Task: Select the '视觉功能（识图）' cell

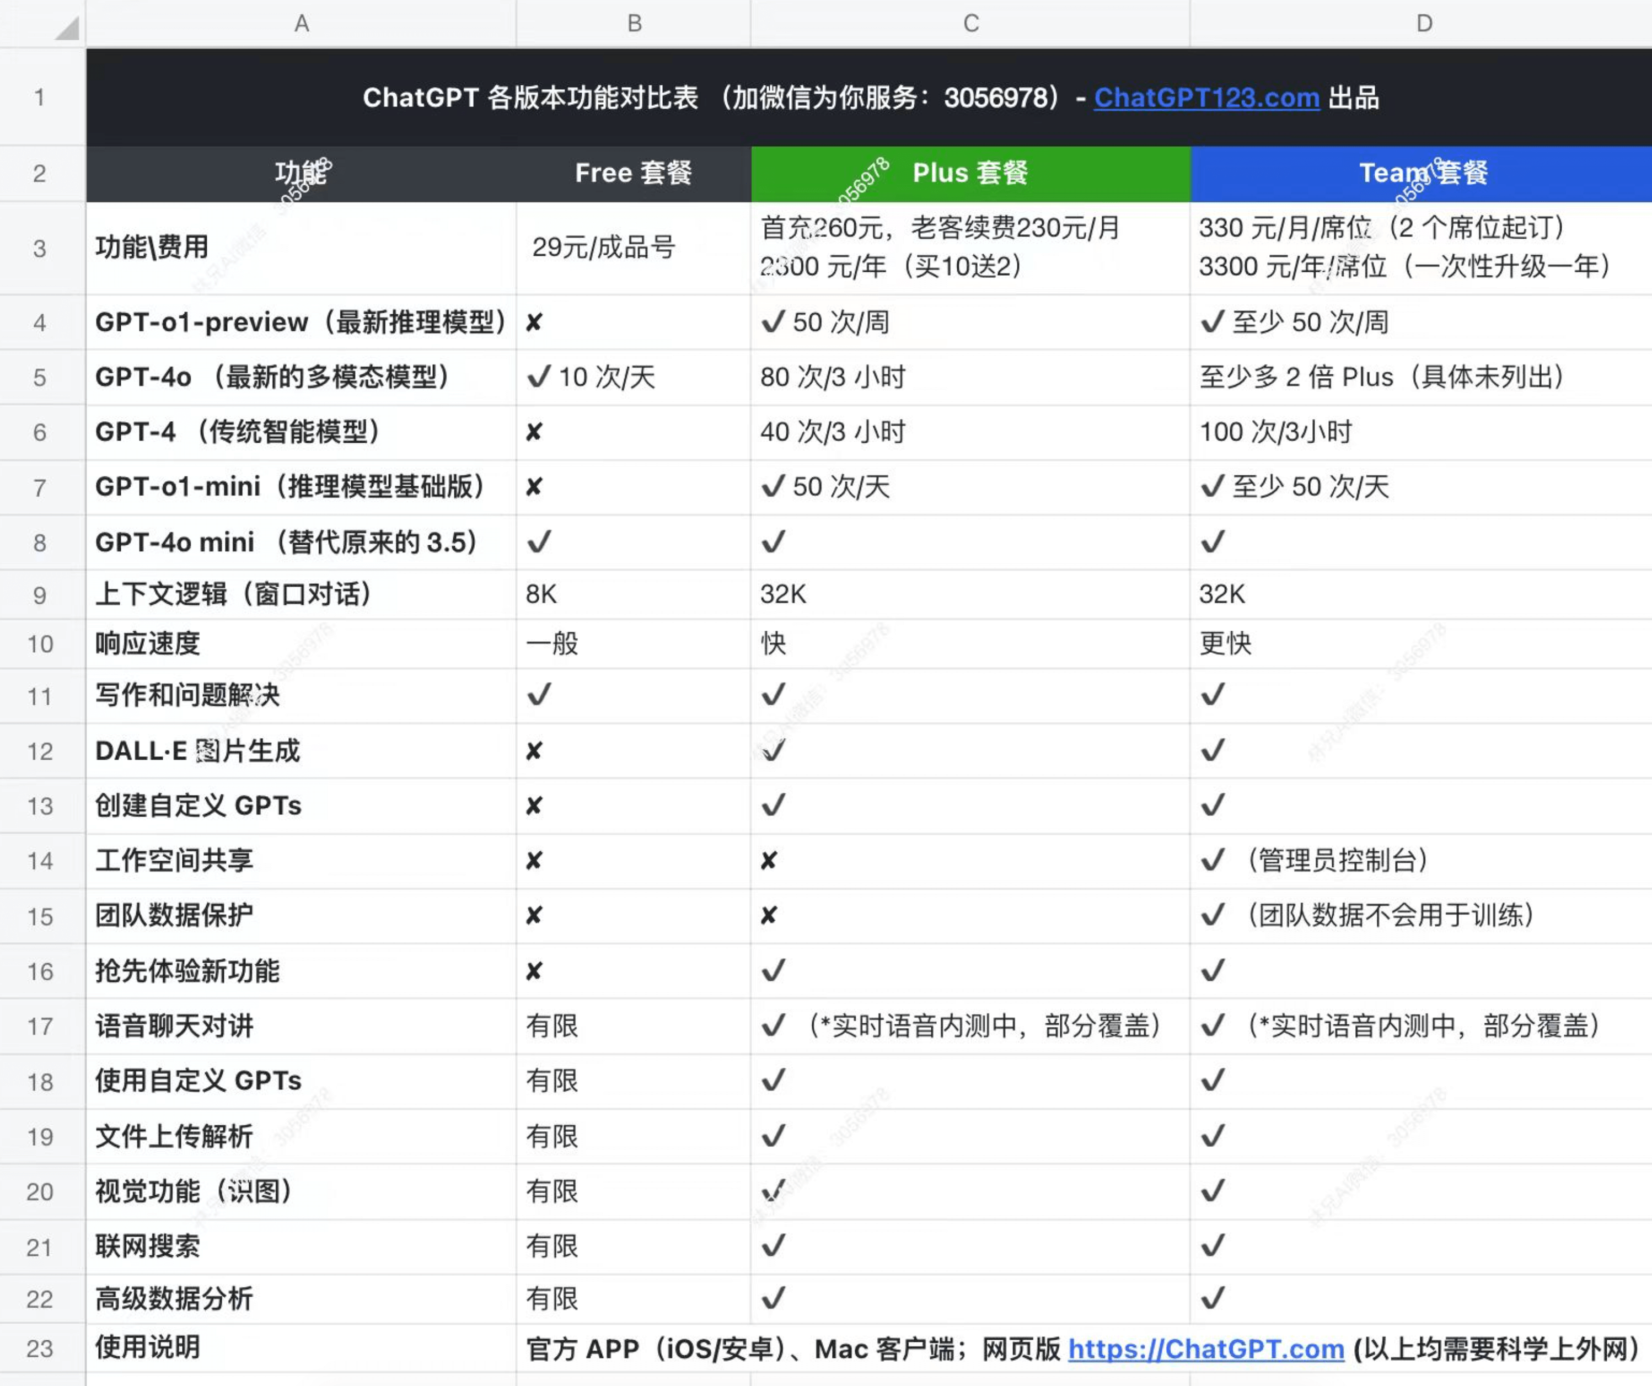Action: 301,1192
